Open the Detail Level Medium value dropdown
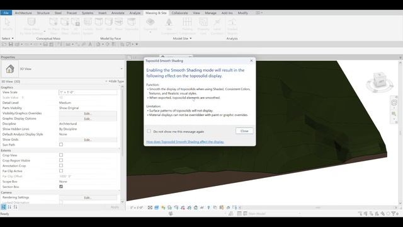Image resolution: width=403 pixels, height=227 pixels. coord(88,103)
